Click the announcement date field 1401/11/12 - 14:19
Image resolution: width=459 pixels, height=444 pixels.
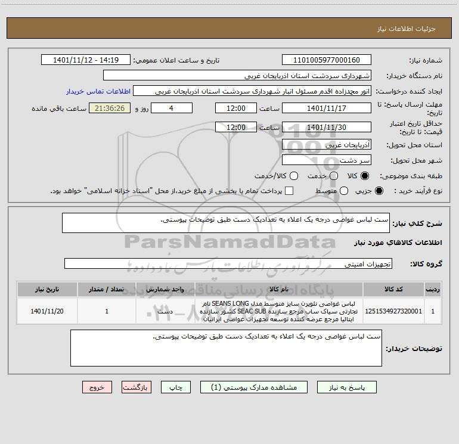[86, 60]
